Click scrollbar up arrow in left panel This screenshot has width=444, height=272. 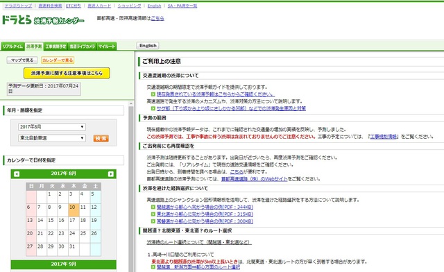pos(131,103)
